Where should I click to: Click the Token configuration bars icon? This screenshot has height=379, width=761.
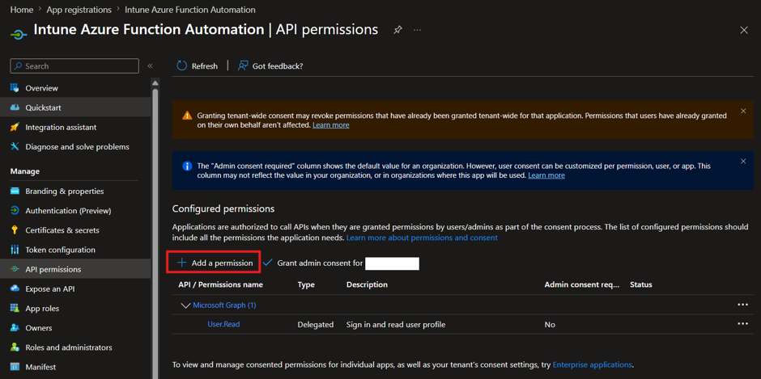click(15, 250)
